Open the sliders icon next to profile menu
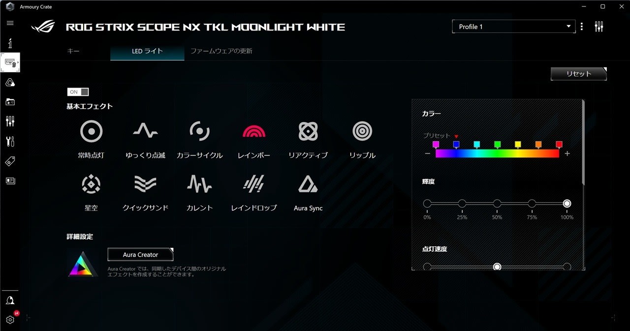630x331 pixels. 599,27
